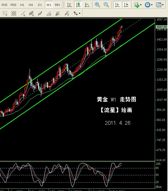Image resolution: width=168 pixels, height=191 pixels.
Task: Select the W1 weekly timeframe button
Action: pos(49,5)
